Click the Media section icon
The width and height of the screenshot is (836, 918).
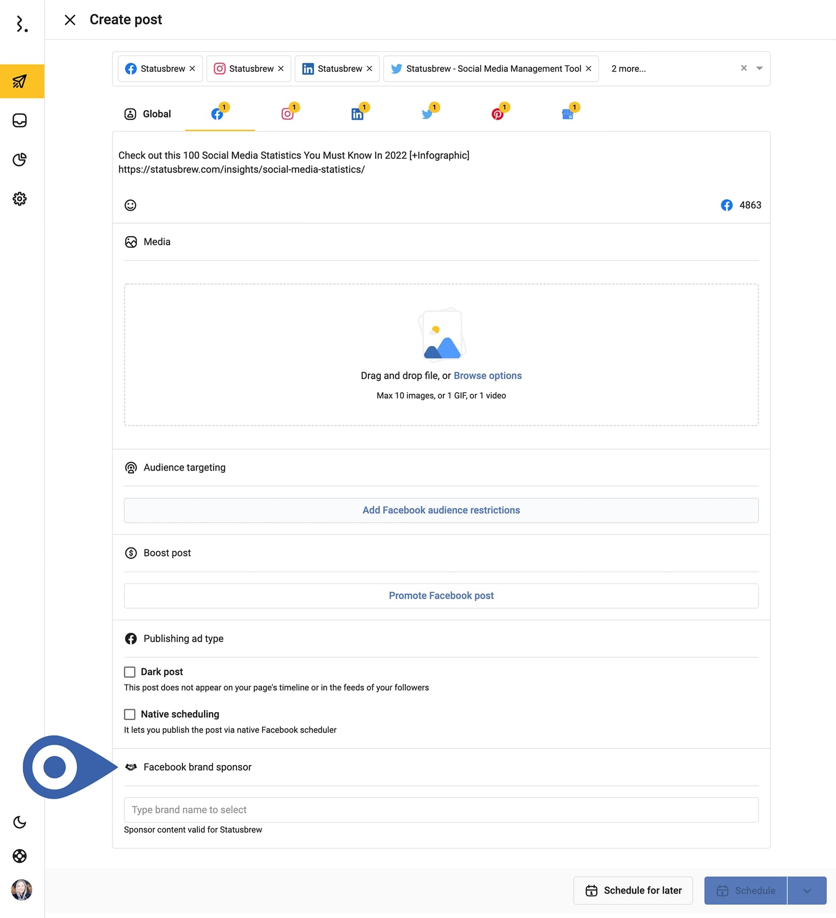point(131,242)
